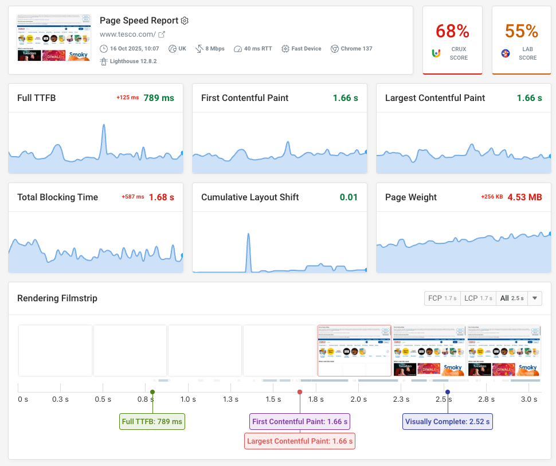556x466 pixels.
Task: Click the Largest Contentful Paint marker dot
Action: 300,391
